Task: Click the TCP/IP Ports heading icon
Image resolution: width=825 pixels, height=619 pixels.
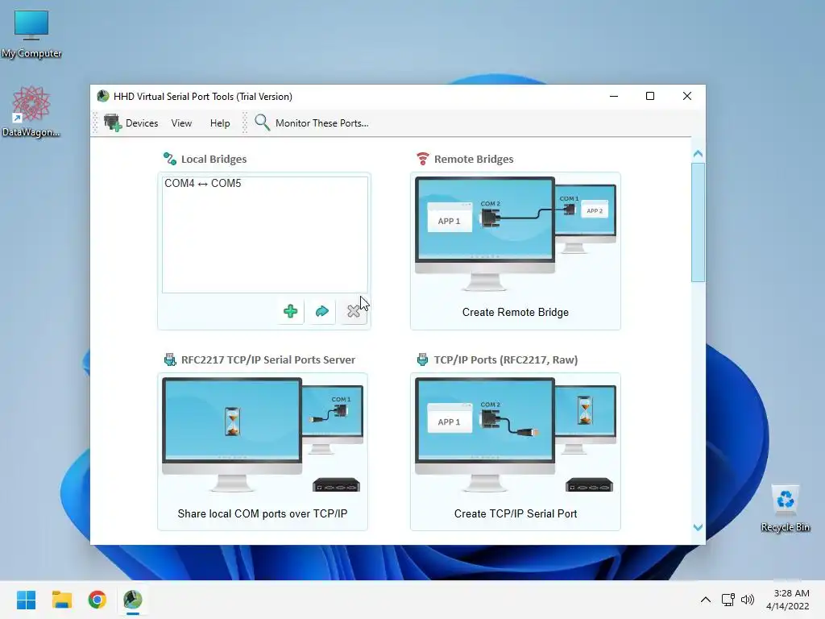Action: pos(422,359)
